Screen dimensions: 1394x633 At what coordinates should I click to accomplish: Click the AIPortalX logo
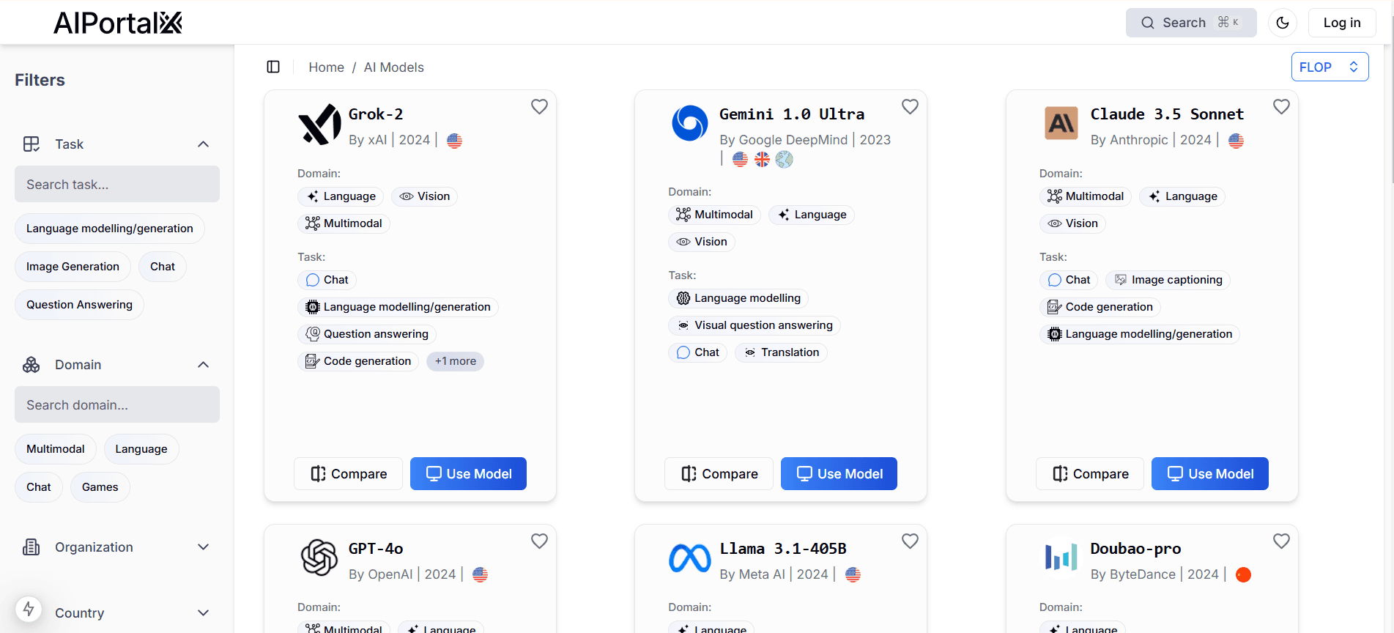coord(118,23)
